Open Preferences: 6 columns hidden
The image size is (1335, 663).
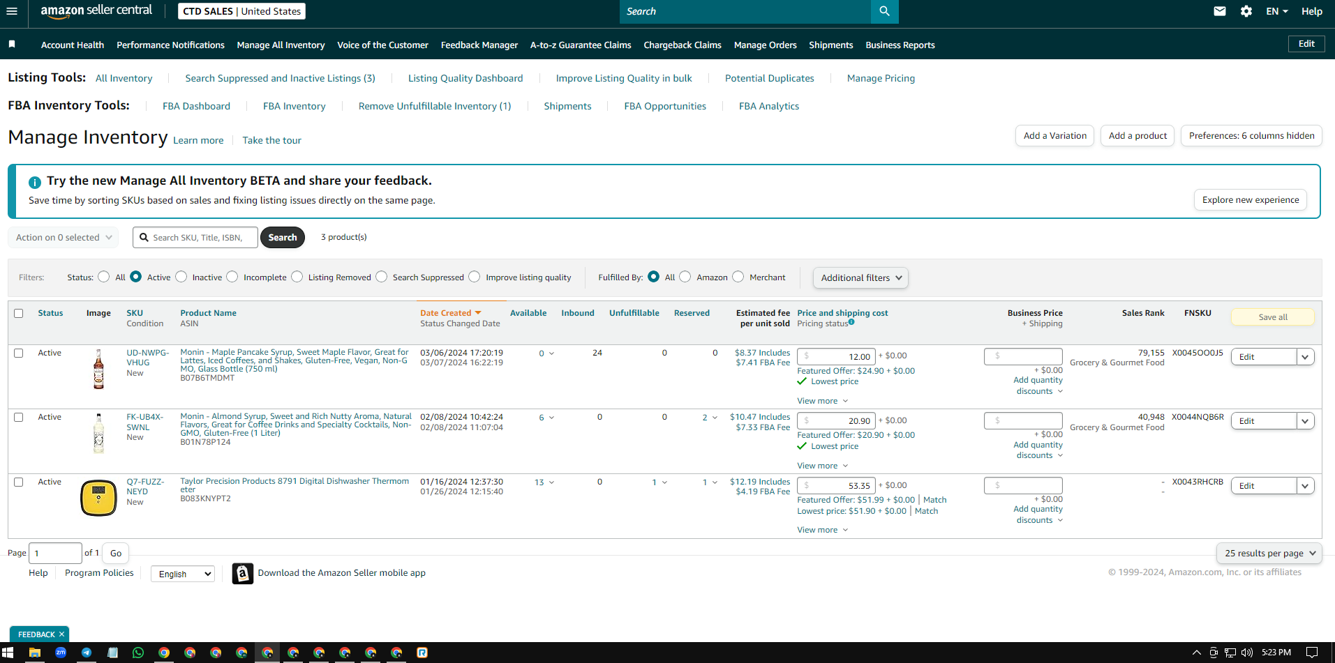click(1251, 136)
